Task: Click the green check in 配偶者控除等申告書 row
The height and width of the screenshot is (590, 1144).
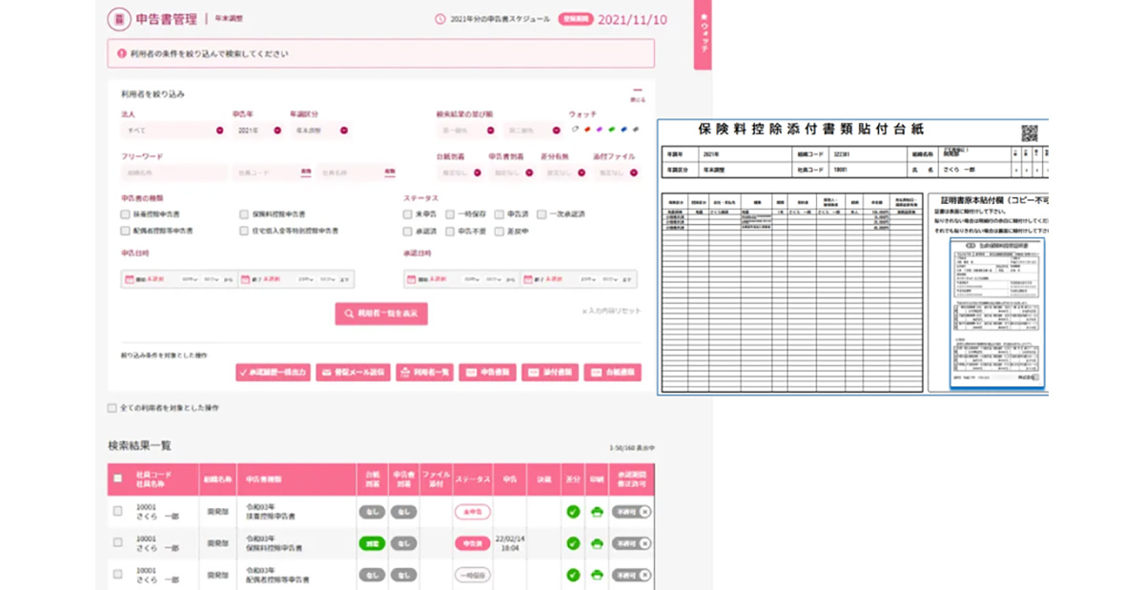Action: (573, 575)
